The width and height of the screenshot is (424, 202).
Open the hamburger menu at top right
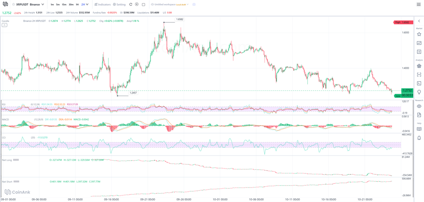coord(419,4)
